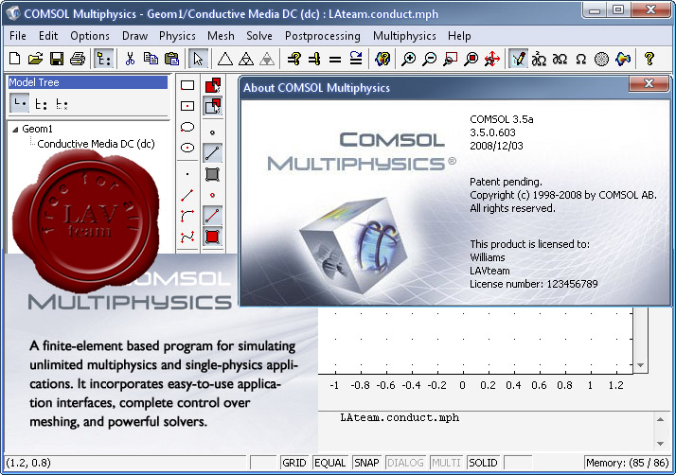This screenshot has width=676, height=475.
Task: Select Conductive Media DC (dc) in Model Tree
Action: coord(96,144)
